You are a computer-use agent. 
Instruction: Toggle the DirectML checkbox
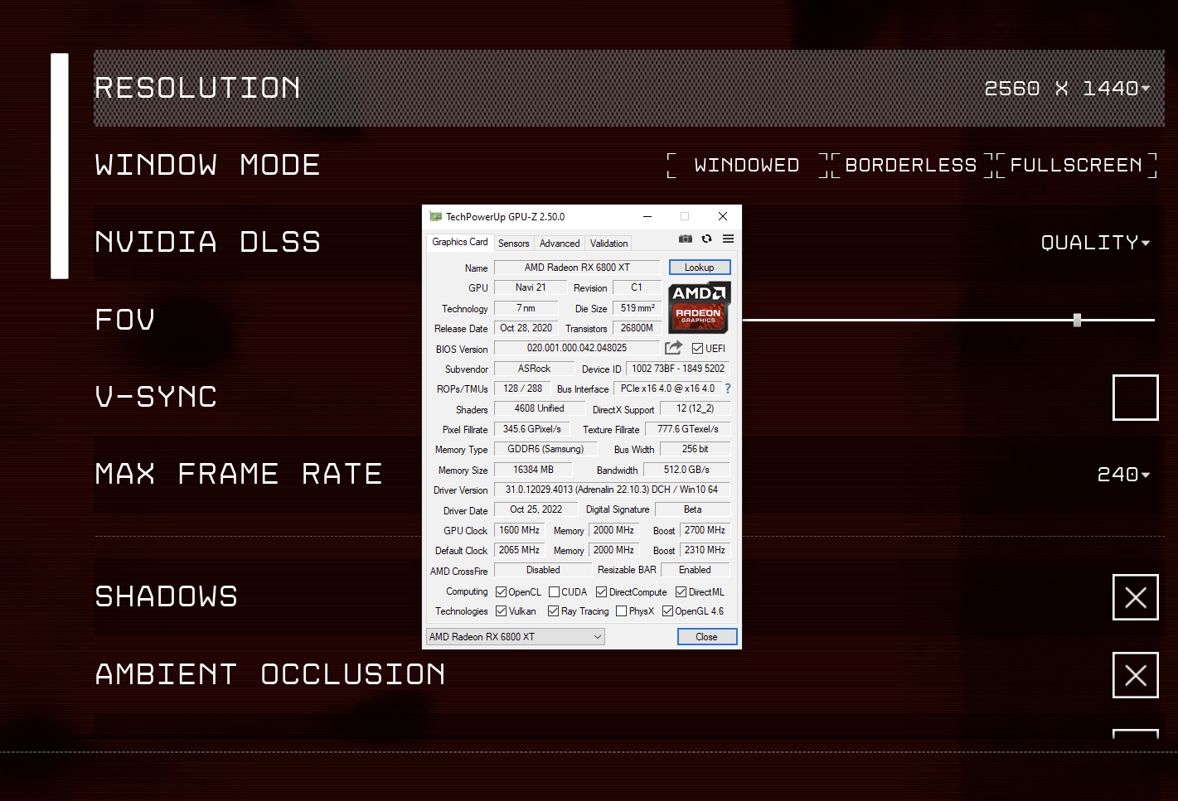click(681, 592)
